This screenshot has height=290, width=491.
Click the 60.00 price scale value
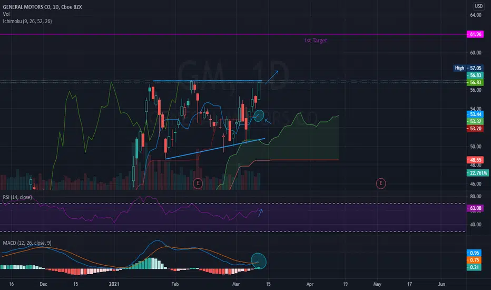[x=475, y=53]
